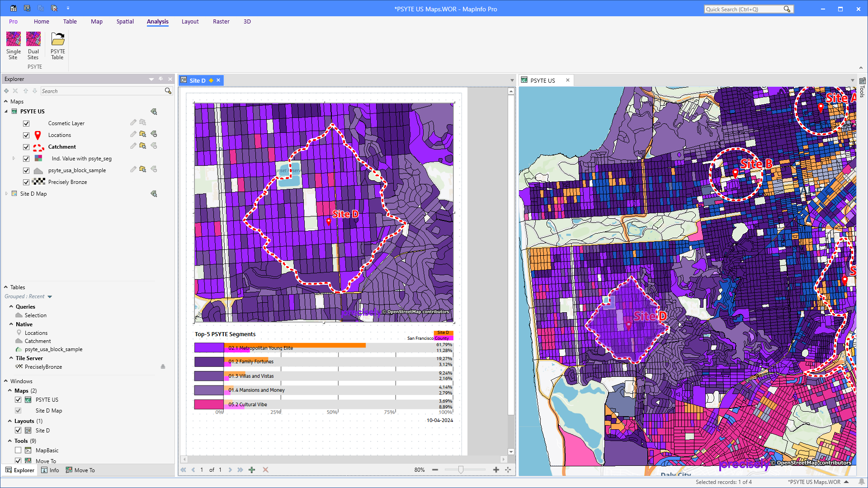Open the PSYTE Table tool
The height and width of the screenshot is (488, 868).
[x=57, y=45]
